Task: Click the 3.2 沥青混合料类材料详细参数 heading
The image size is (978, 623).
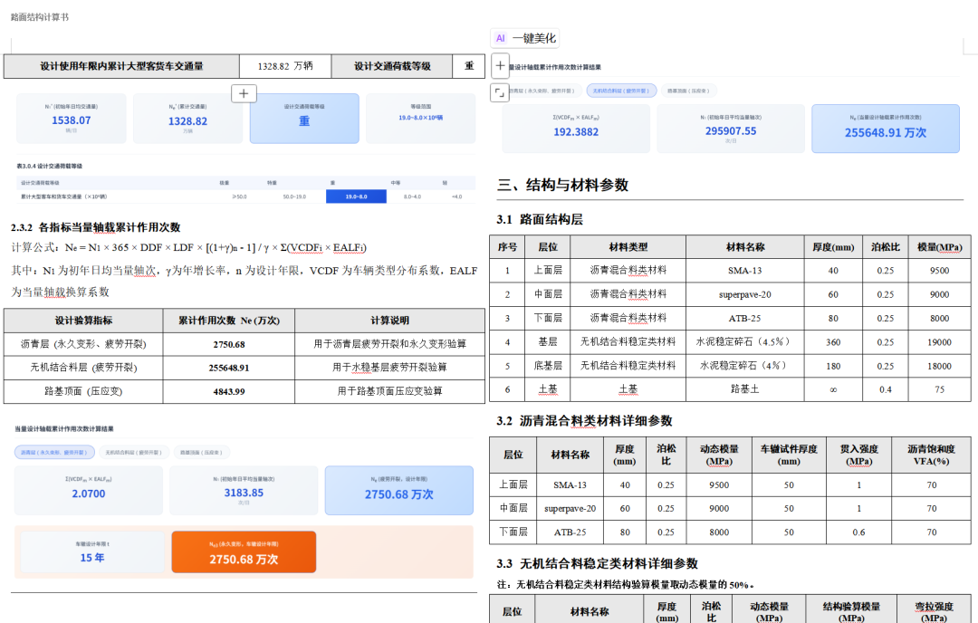Action: coord(584,421)
